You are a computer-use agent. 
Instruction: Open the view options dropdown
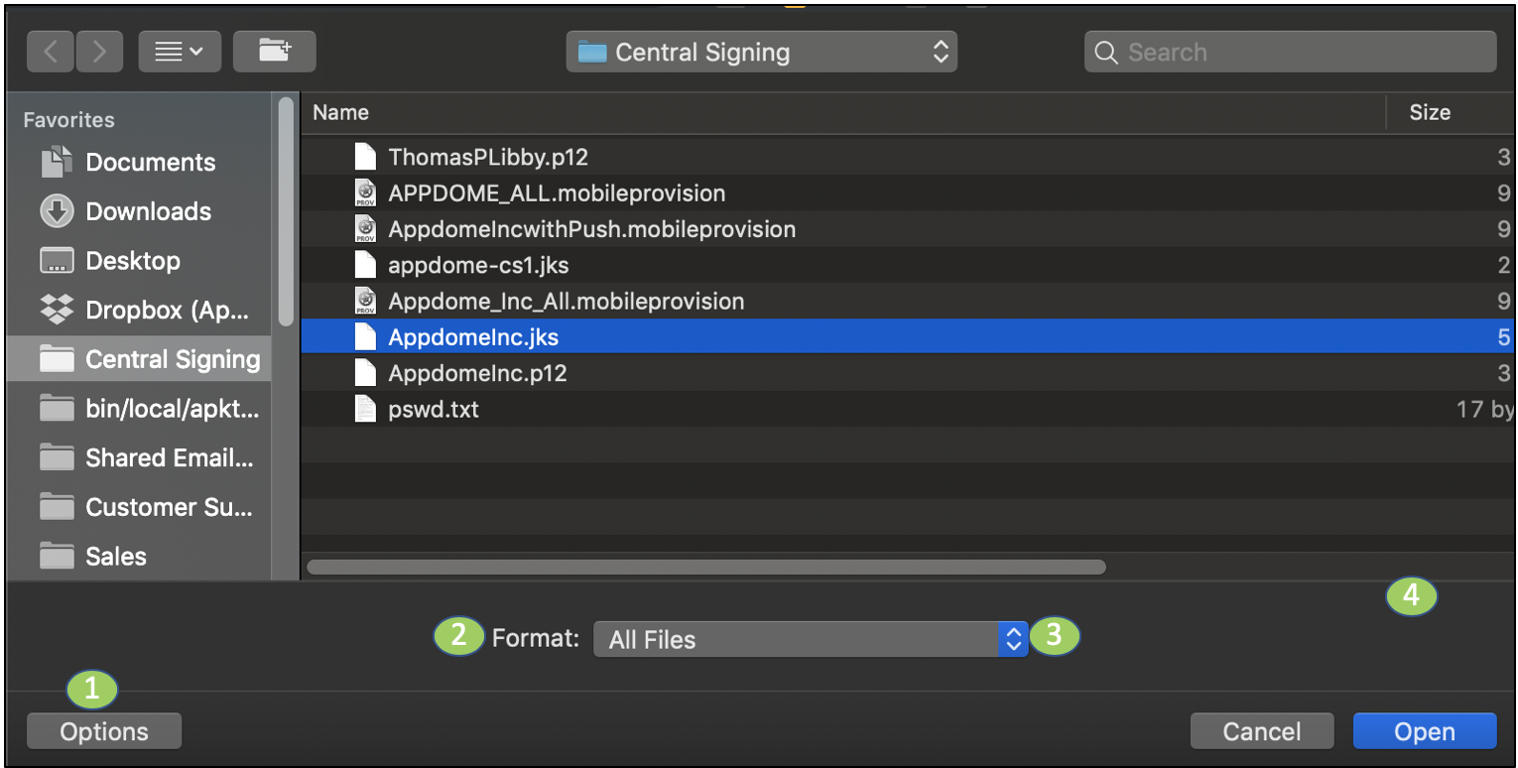tap(180, 52)
